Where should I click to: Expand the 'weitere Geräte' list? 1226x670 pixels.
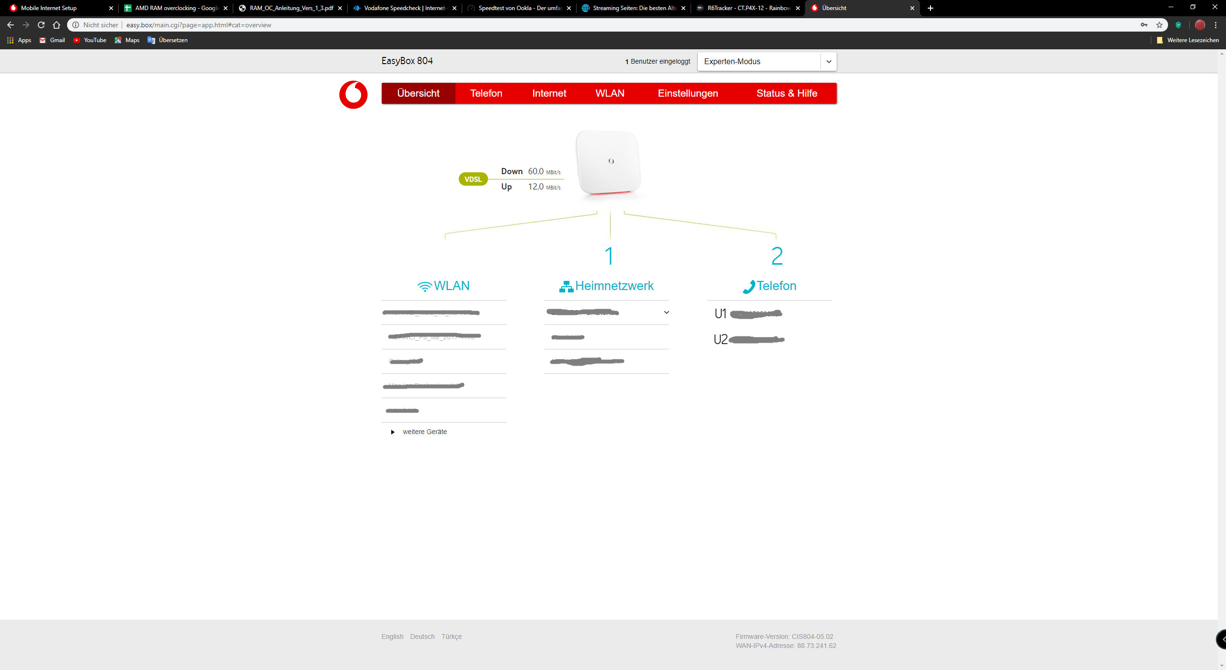(x=424, y=432)
